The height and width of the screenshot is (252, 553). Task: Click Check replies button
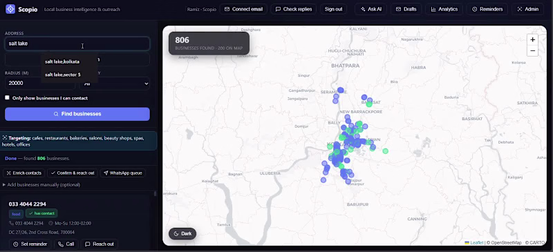[293, 9]
